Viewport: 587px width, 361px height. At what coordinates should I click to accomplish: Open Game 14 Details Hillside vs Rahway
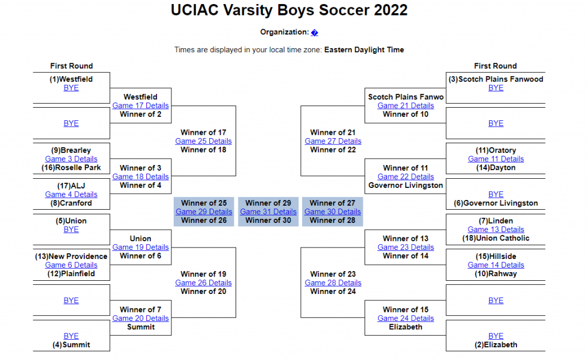point(496,265)
